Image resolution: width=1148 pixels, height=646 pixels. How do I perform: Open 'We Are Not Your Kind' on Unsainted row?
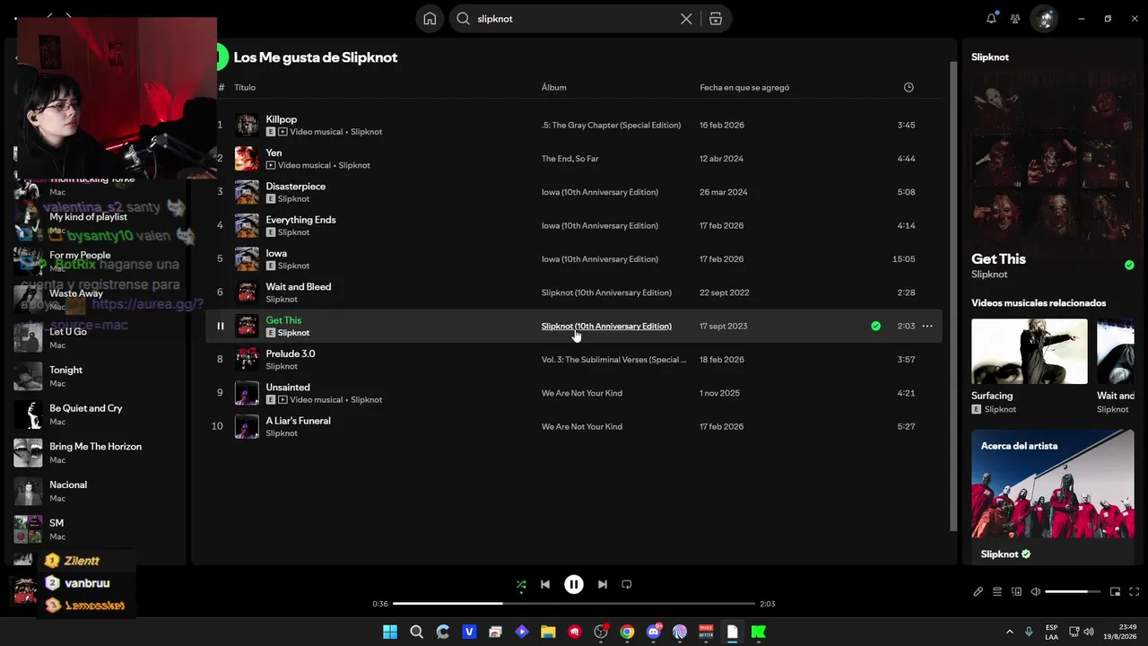point(581,393)
